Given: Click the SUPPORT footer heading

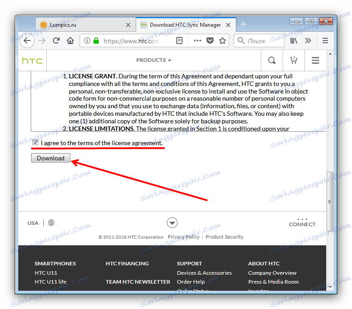Looking at the screenshot, I should (x=190, y=264).
